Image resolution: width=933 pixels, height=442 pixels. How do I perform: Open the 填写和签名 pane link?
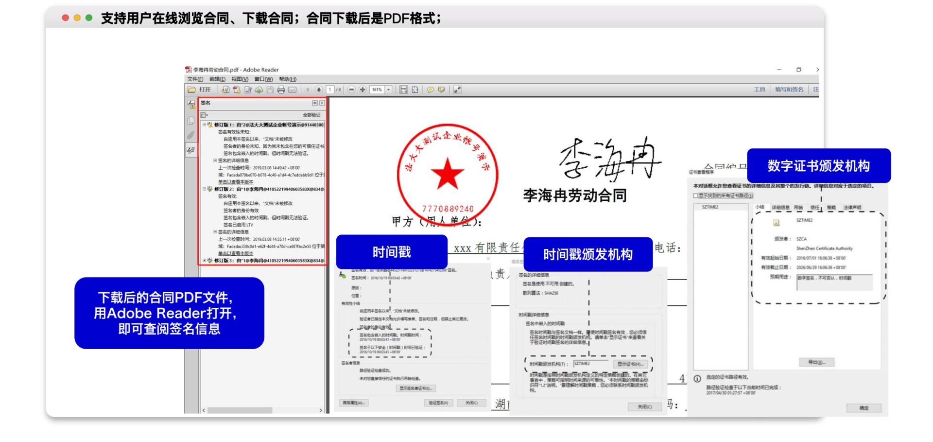coord(789,89)
